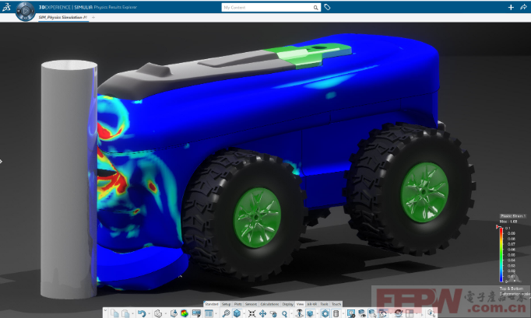Switch to the View tab
531x318 pixels.
point(300,304)
